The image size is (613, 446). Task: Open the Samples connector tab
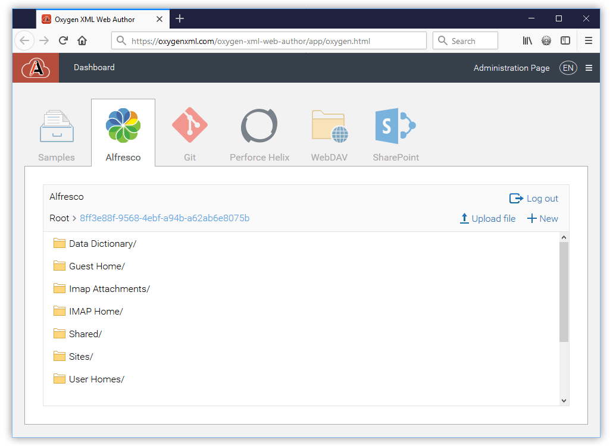[57, 135]
